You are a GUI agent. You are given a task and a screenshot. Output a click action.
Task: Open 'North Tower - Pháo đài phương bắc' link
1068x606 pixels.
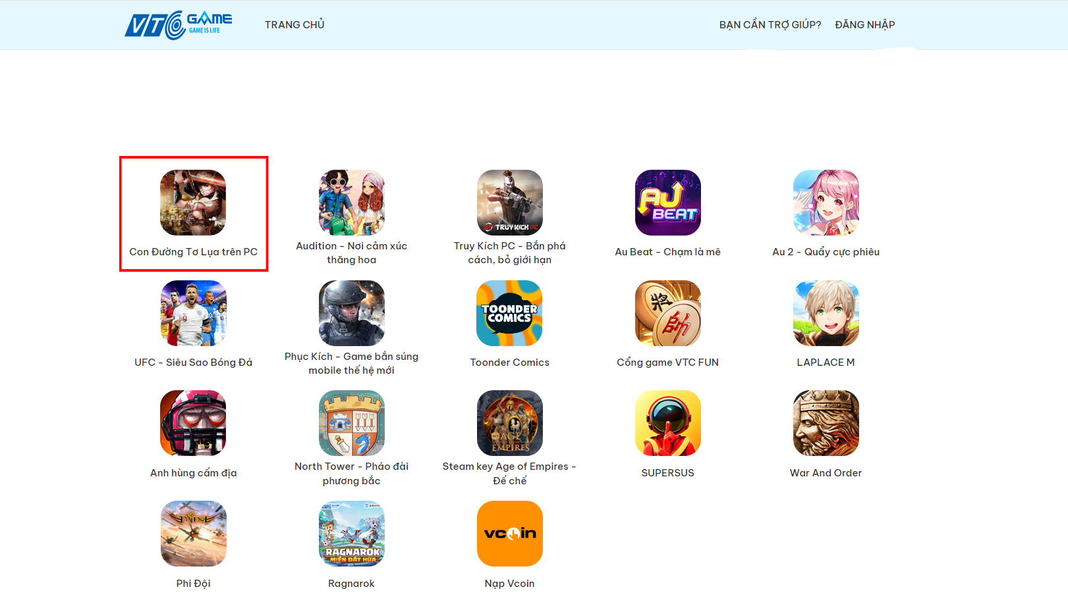[351, 474]
